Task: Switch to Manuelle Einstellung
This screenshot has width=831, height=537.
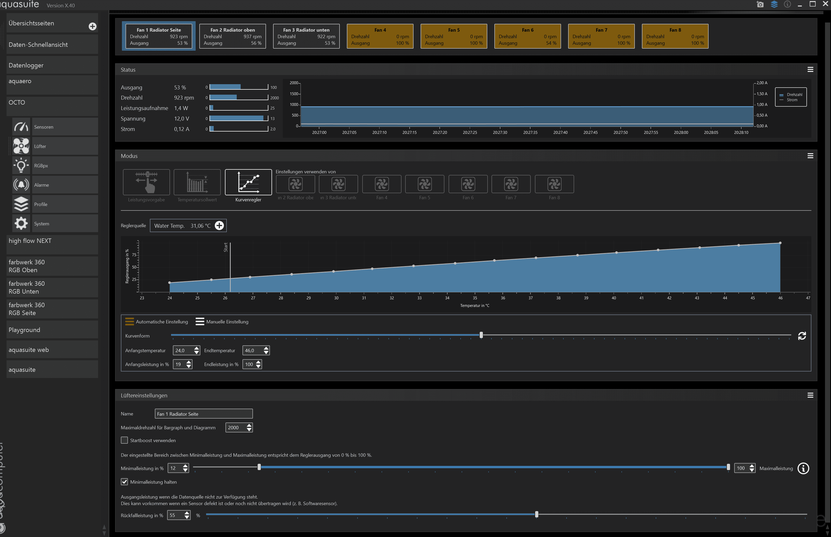Action: 222,322
